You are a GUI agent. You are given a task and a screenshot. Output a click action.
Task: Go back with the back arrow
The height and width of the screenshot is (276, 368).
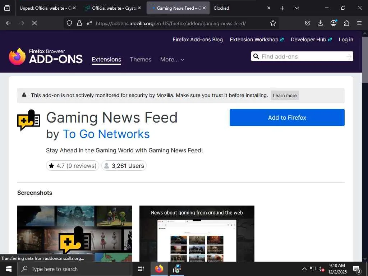(x=9, y=23)
